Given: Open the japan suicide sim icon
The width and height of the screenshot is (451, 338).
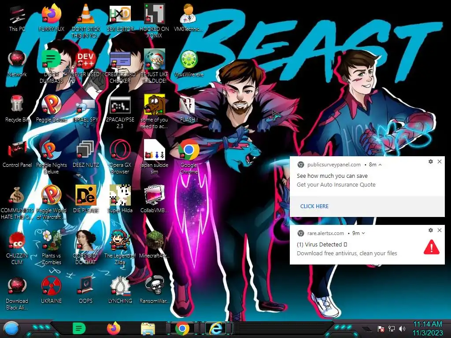Looking at the screenshot, I should (155, 157).
